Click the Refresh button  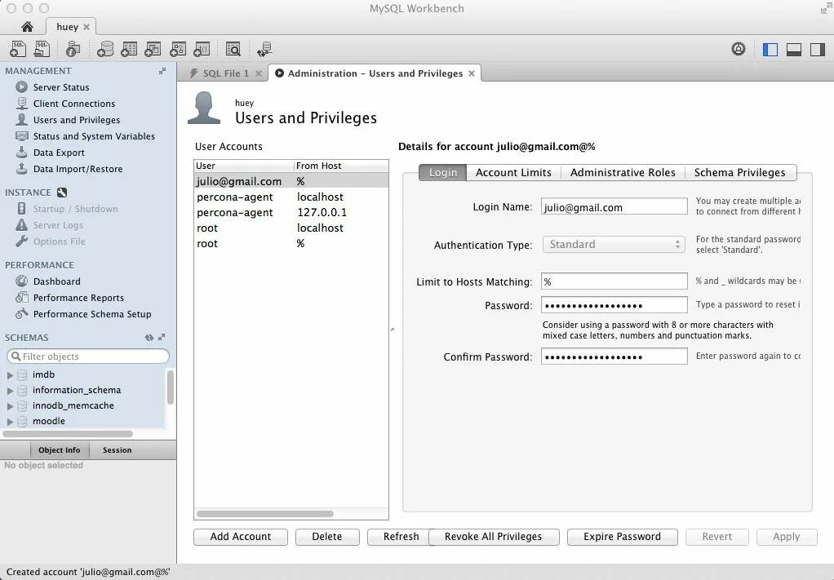399,537
